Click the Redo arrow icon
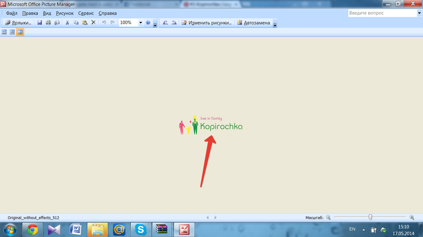 (113, 23)
